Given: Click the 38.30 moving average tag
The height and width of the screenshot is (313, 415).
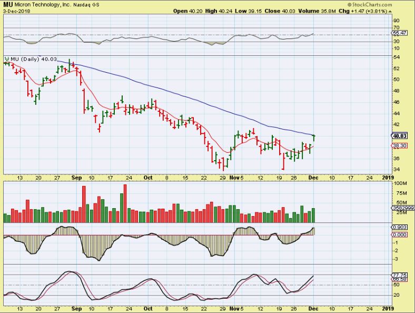Looking at the screenshot, I should [400, 145].
